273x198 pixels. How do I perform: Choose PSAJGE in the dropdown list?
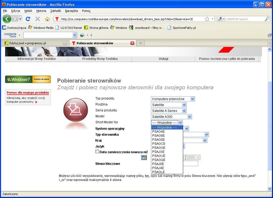coord(167,152)
